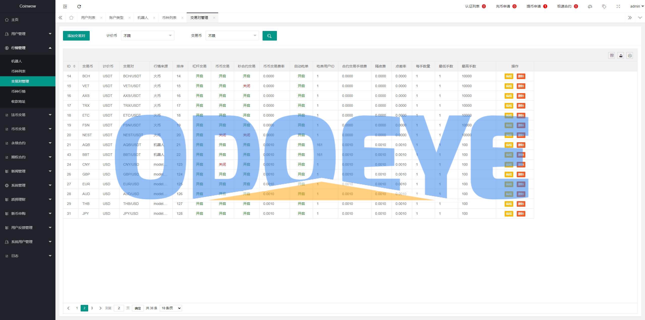Close the 用户列表 tab
Image resolution: width=645 pixels, height=320 pixels.
[101, 18]
